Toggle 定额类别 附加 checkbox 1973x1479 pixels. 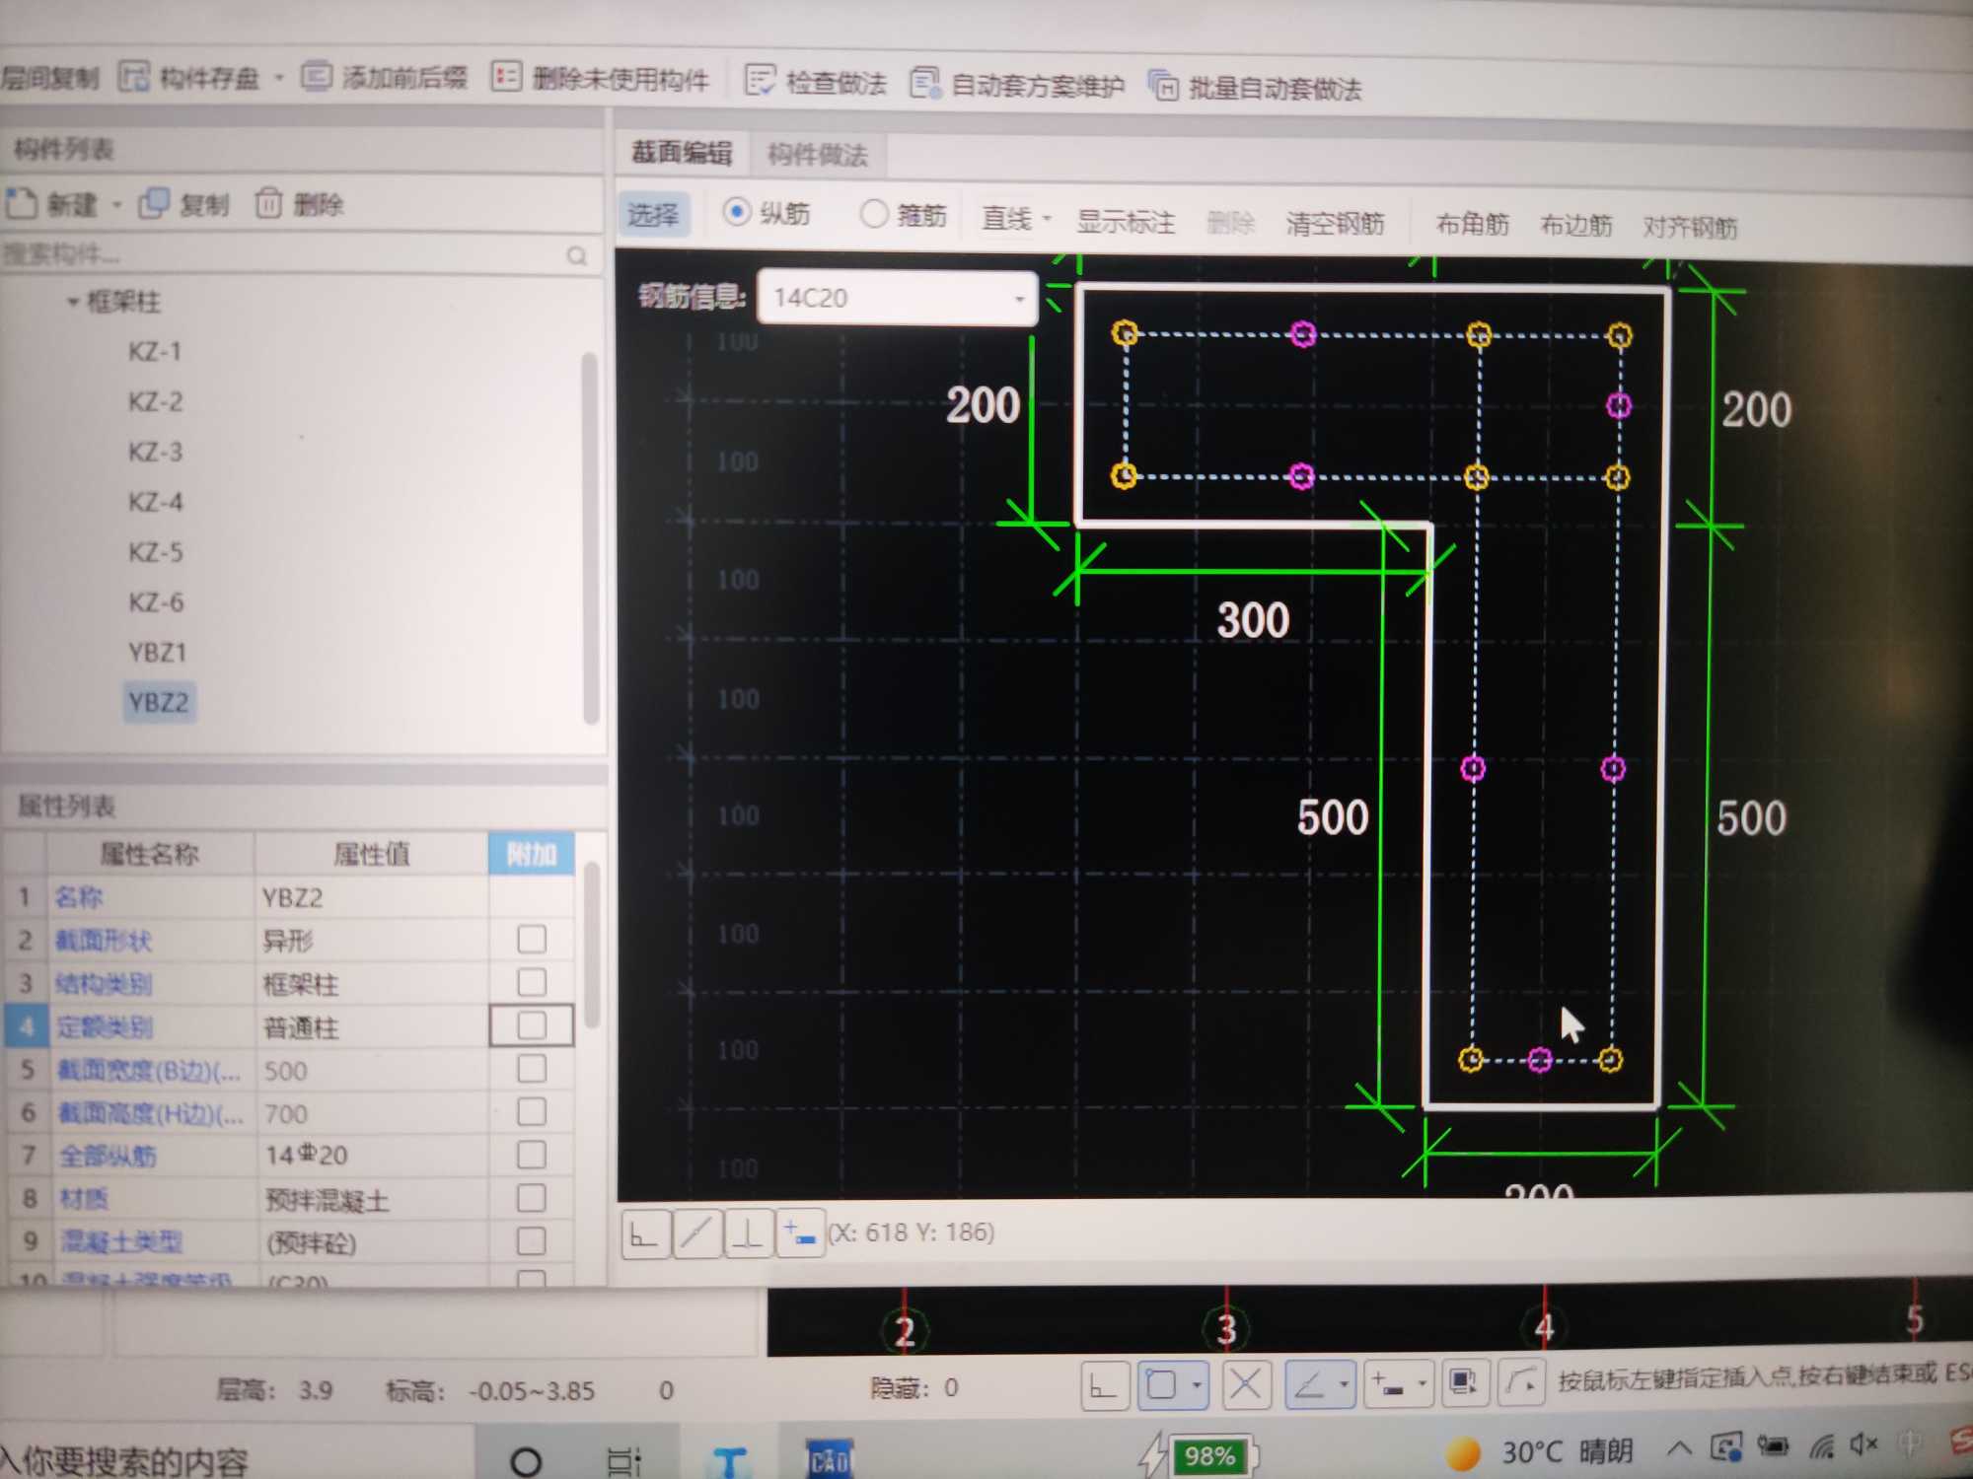(x=532, y=1025)
